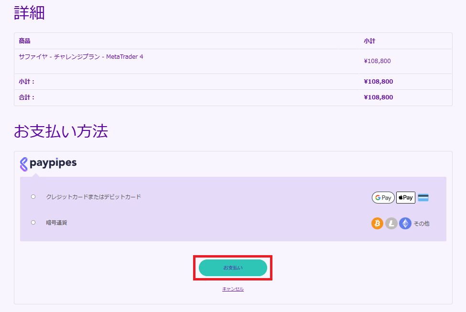Click the お支払い方法 heading

point(61,131)
